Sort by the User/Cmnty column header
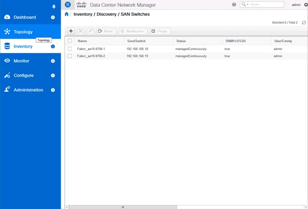The height and width of the screenshot is (209, 308). tap(290, 41)
